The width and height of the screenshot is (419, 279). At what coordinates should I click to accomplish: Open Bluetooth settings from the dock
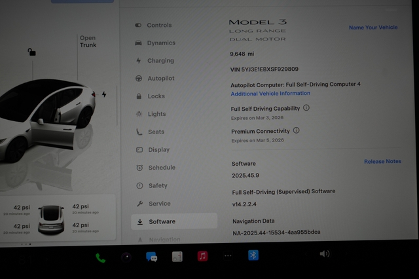click(253, 255)
